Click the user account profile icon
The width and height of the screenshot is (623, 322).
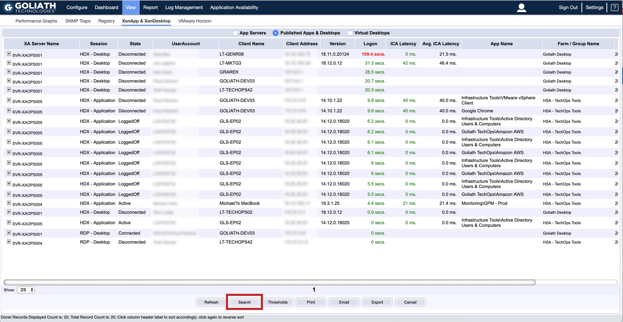point(521,7)
